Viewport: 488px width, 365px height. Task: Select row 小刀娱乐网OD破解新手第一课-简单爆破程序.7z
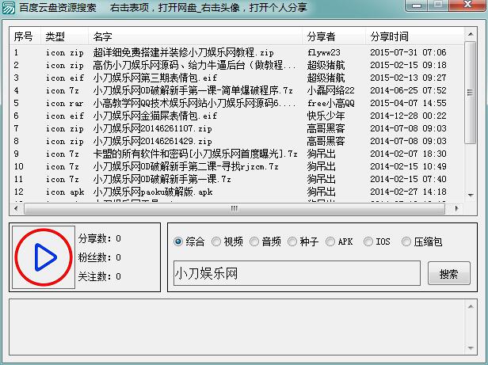point(237,90)
